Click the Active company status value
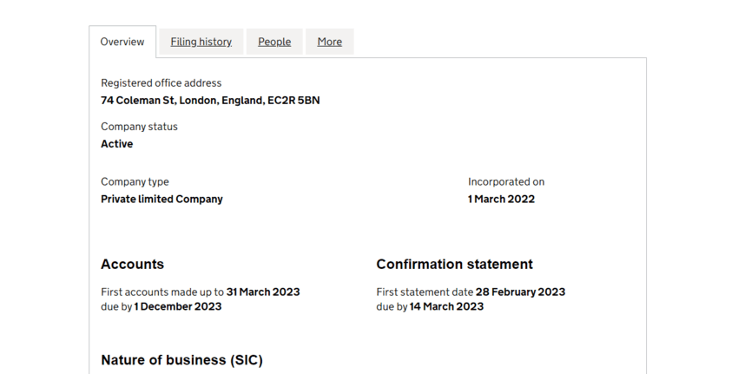The width and height of the screenshot is (738, 374). coord(116,144)
